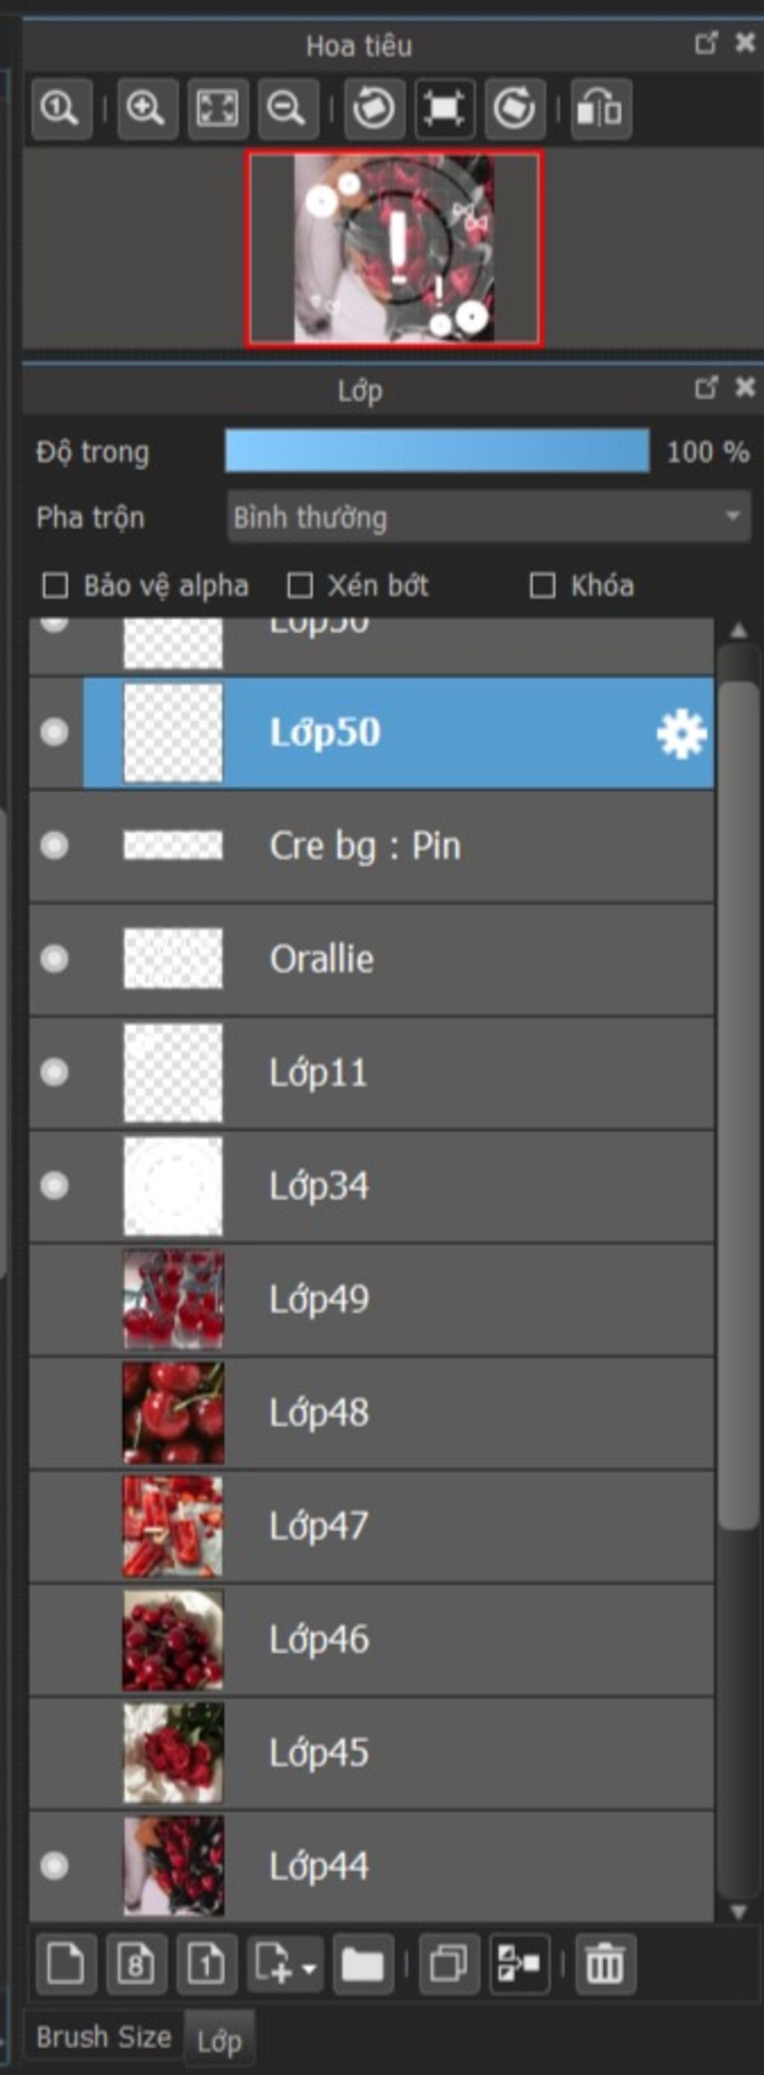764x2075 pixels.
Task: Delete layer with the trash icon
Action: point(604,1964)
